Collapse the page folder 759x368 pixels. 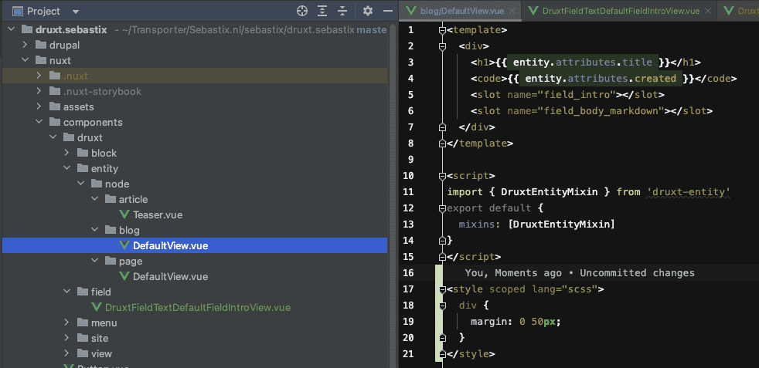click(95, 262)
